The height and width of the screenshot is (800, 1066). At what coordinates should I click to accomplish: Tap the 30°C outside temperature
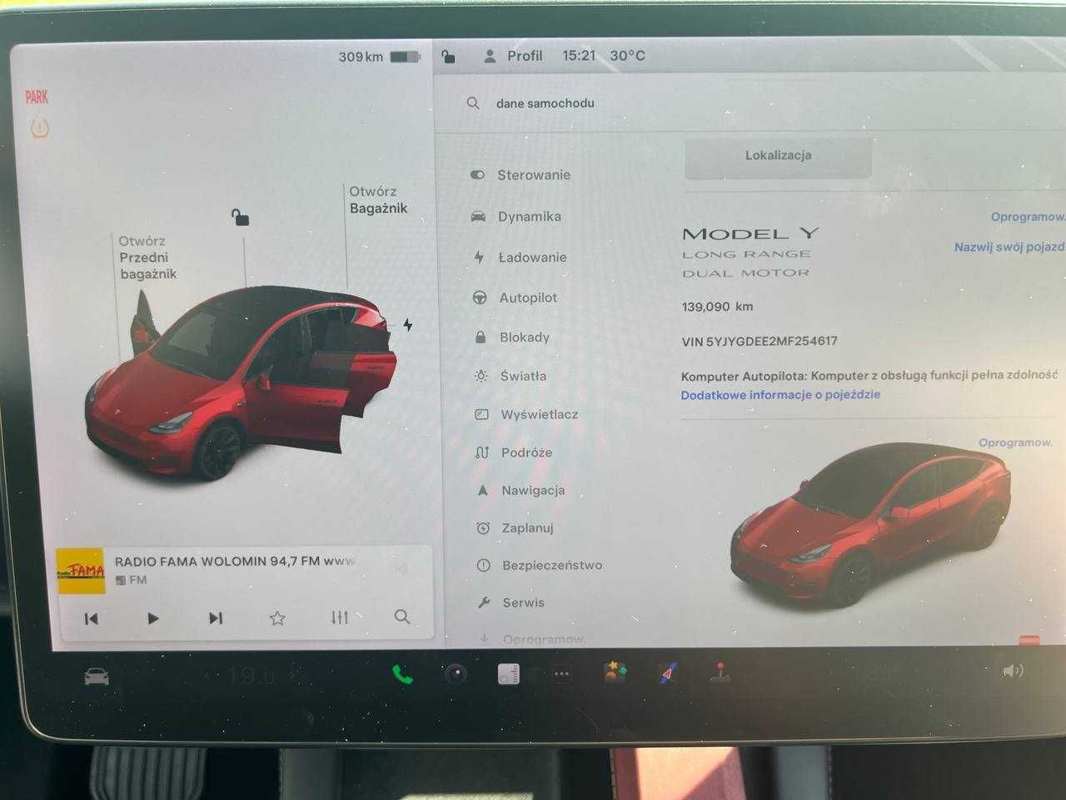[627, 56]
